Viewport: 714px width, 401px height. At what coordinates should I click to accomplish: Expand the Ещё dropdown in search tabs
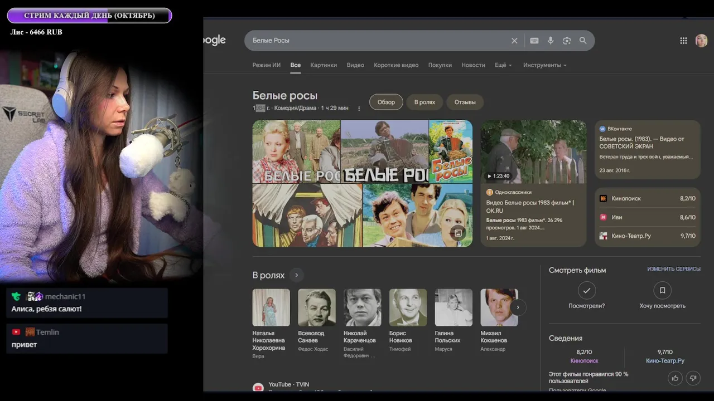coord(503,65)
